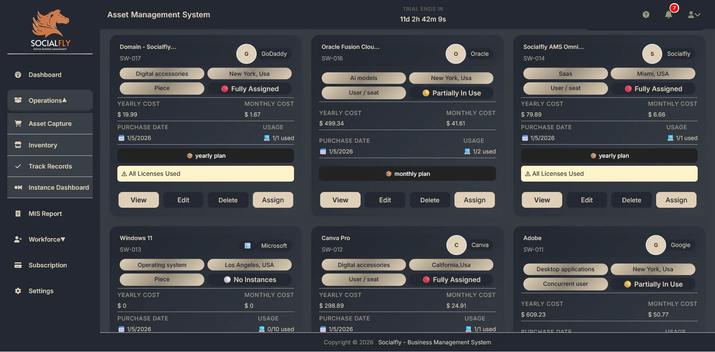Click the Workforce person-add icon

[x=18, y=239]
